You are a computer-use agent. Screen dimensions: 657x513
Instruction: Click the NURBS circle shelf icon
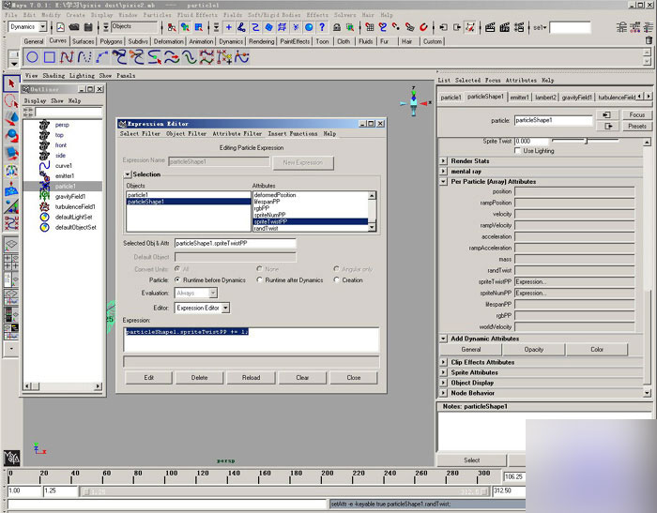33,58
